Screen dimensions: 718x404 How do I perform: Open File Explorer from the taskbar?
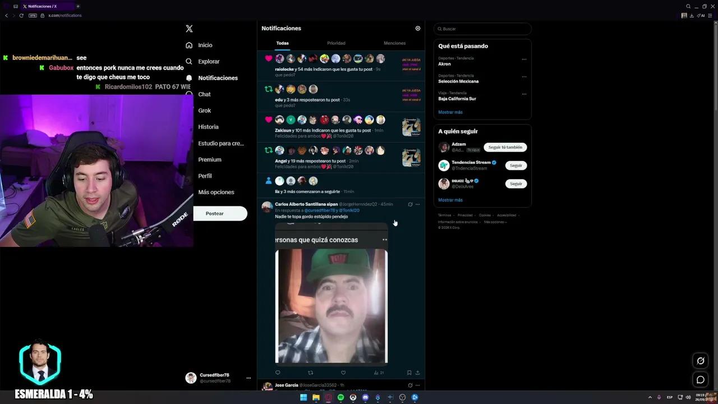tap(316, 397)
